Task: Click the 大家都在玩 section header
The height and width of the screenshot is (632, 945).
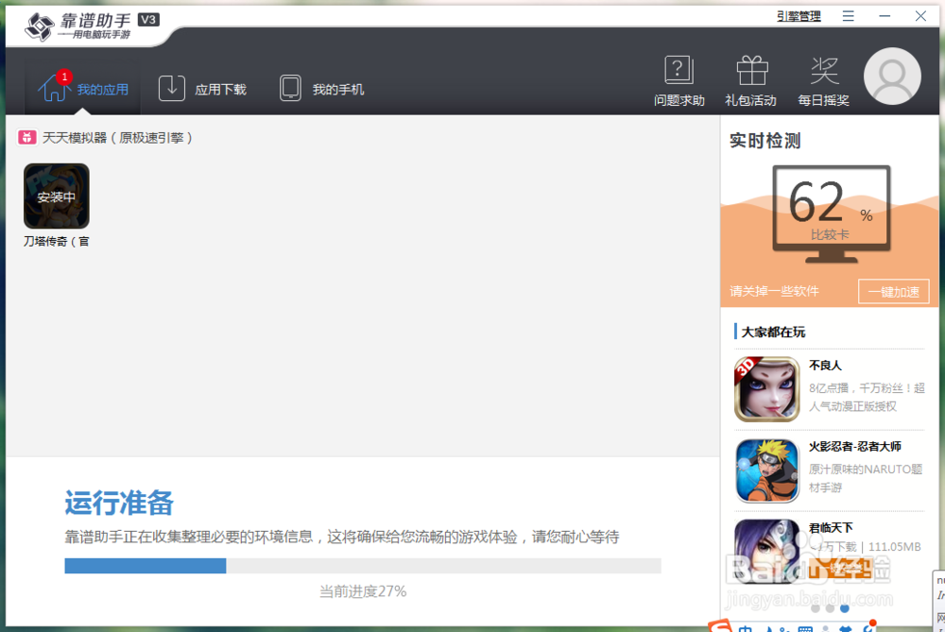Action: [773, 332]
